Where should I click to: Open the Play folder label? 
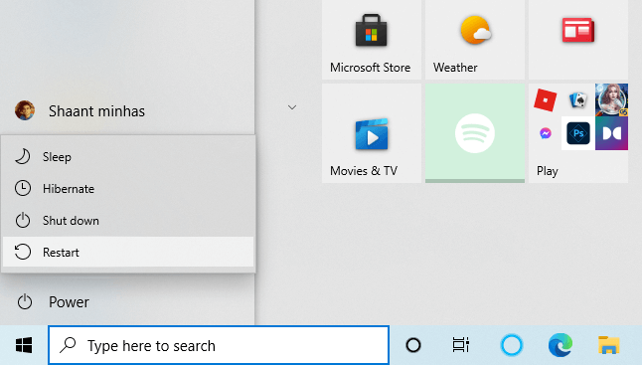548,171
